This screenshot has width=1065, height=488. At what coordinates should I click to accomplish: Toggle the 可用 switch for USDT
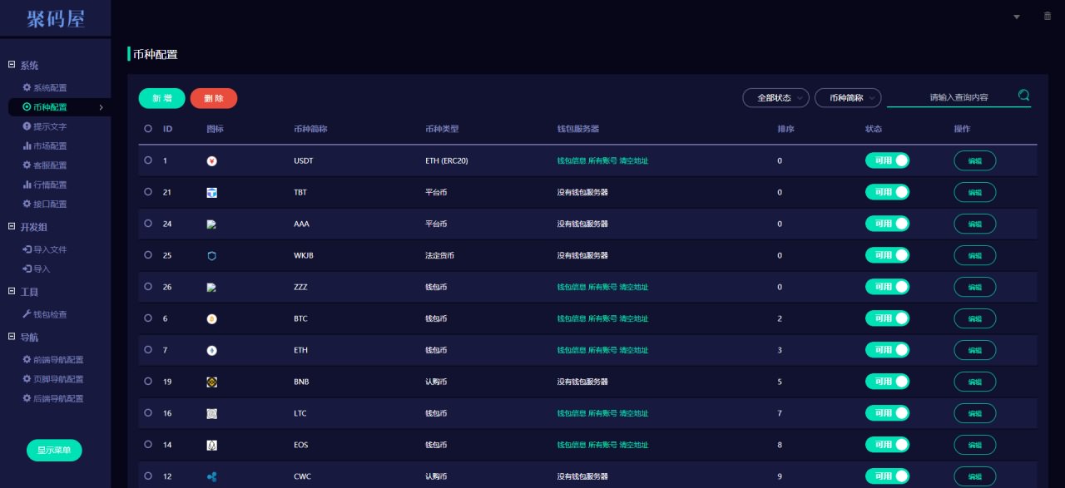point(887,160)
